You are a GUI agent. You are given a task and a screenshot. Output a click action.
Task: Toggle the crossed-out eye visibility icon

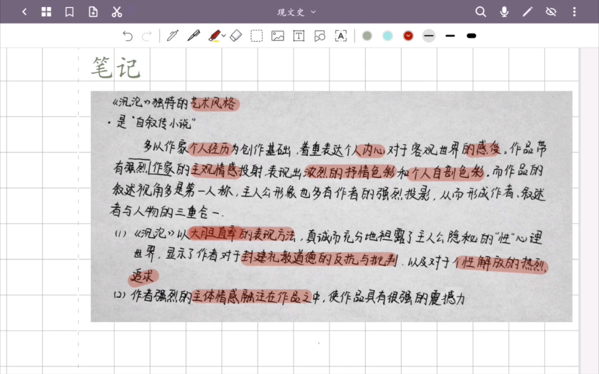551,12
